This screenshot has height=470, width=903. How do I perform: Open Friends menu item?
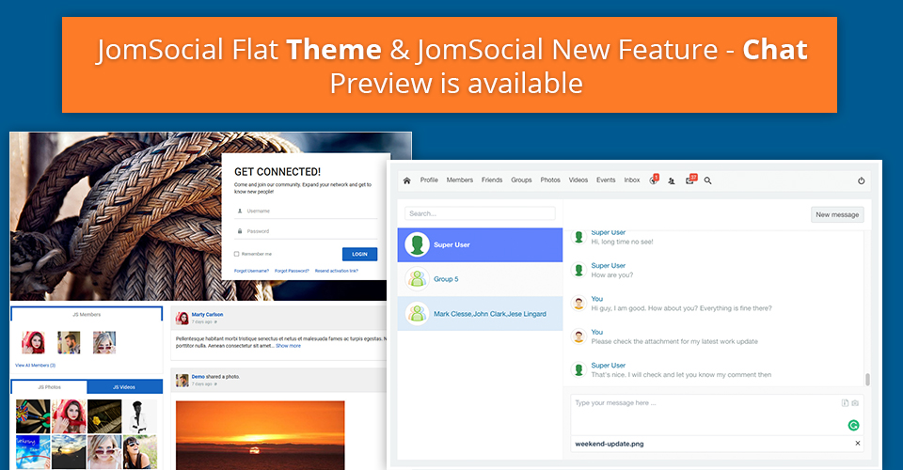[x=492, y=180]
